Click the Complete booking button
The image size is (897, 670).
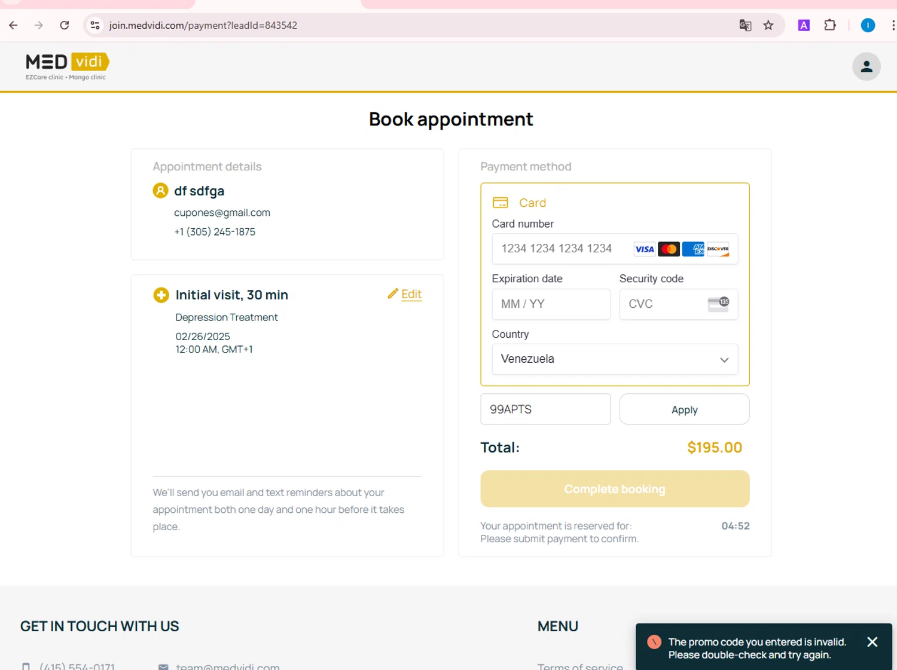tap(615, 489)
